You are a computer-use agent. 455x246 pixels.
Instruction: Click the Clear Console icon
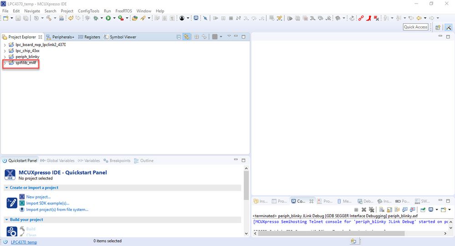point(382,210)
